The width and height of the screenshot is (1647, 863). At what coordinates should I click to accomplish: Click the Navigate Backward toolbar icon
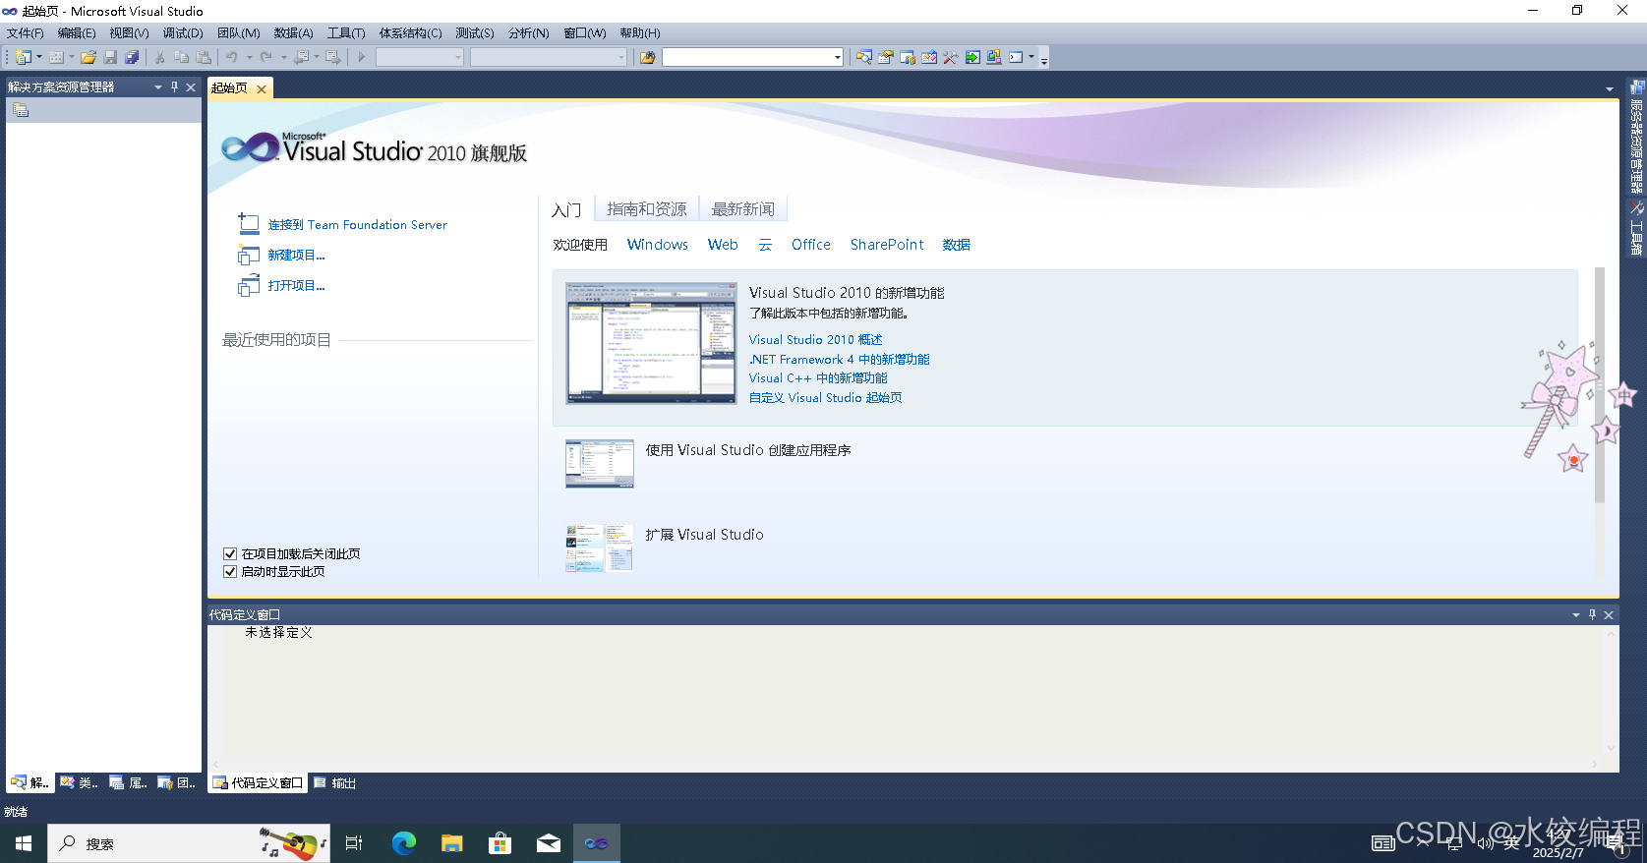(x=301, y=57)
